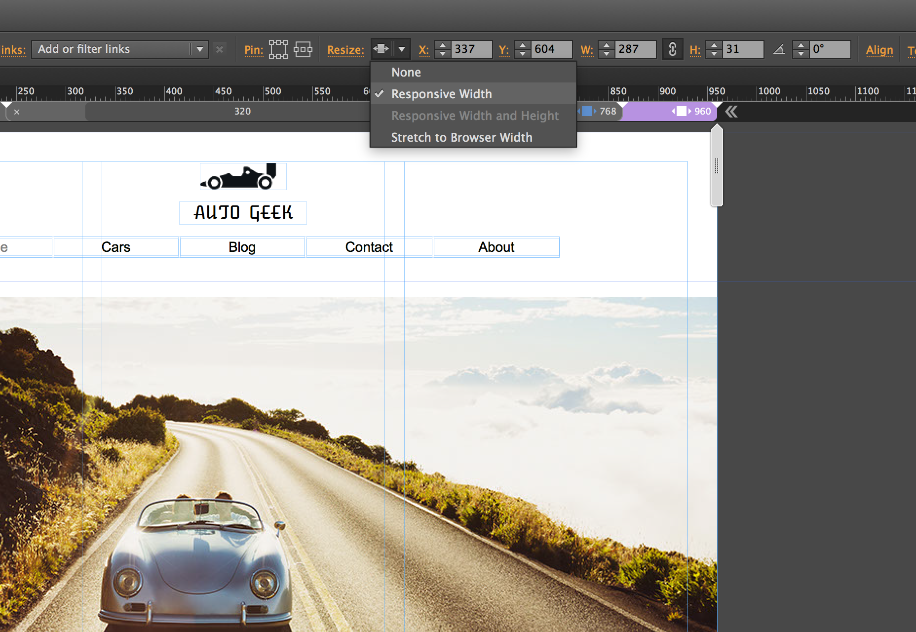Open the Resize dropdown arrow
The width and height of the screenshot is (916, 632).
[402, 49]
